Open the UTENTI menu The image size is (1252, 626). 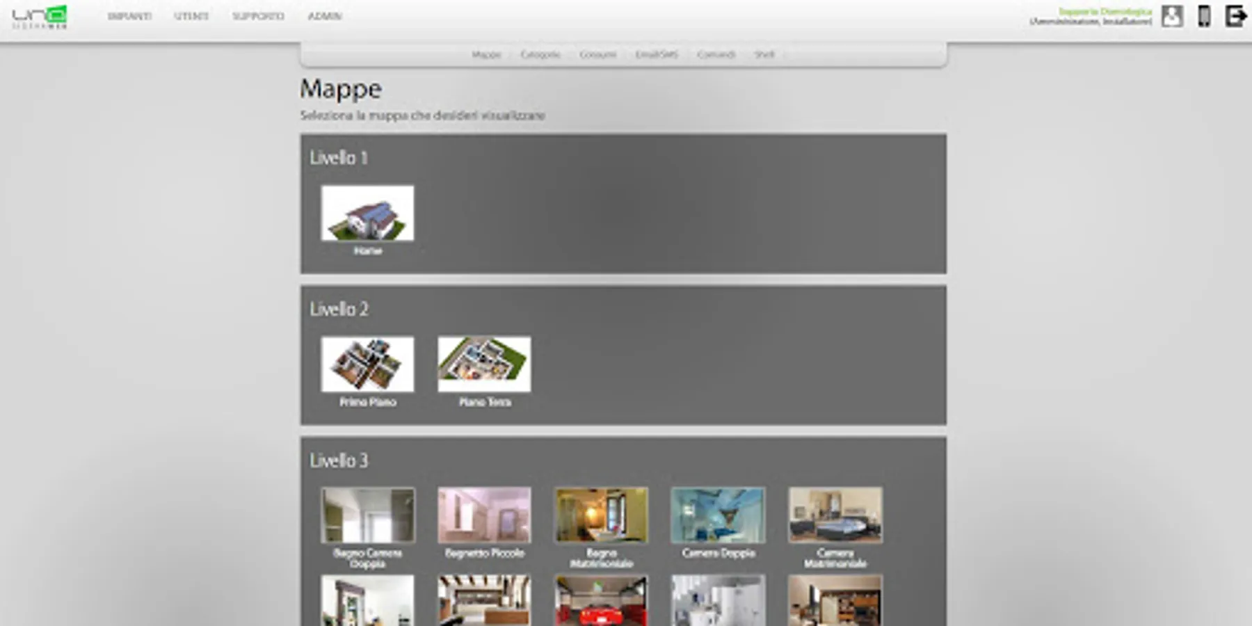191,16
